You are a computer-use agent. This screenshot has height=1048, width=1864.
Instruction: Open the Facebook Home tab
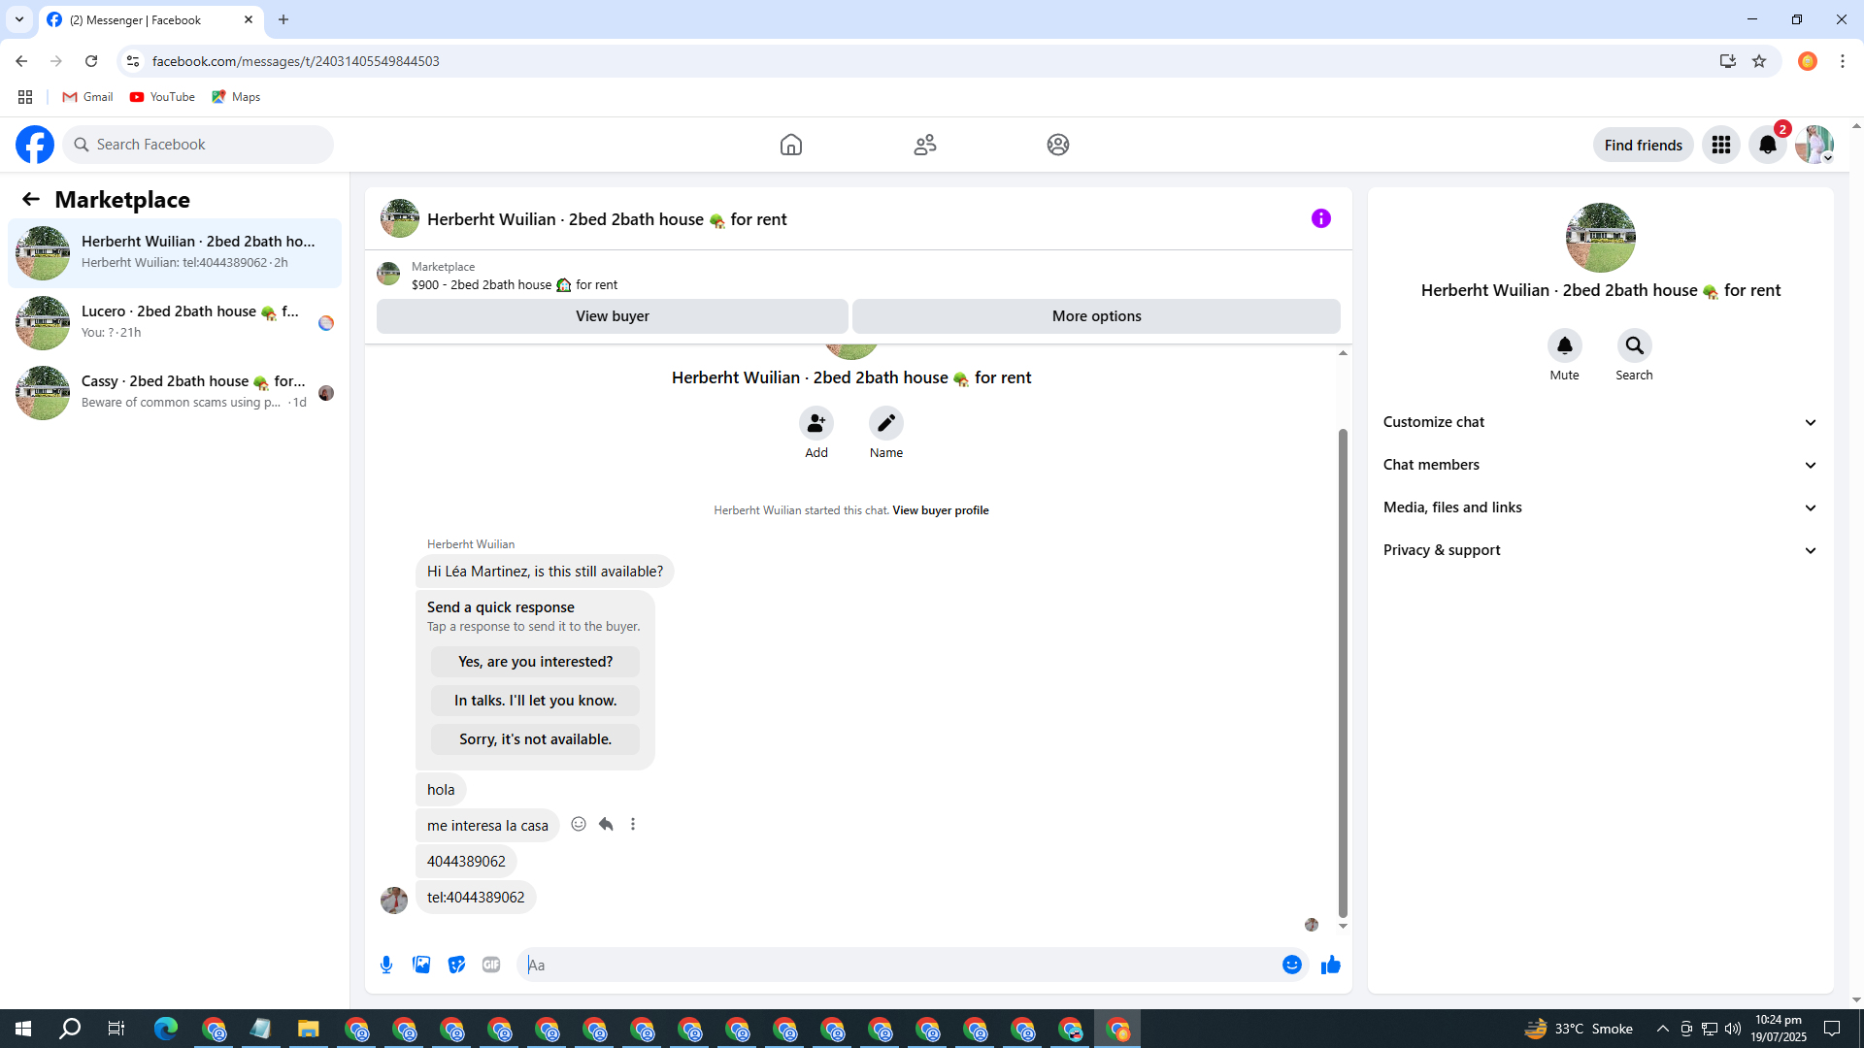coord(791,145)
